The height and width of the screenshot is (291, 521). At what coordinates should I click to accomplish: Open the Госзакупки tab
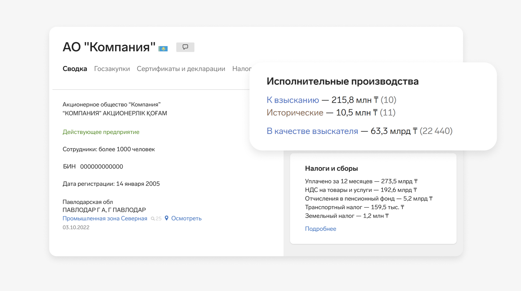pyautogui.click(x=112, y=69)
